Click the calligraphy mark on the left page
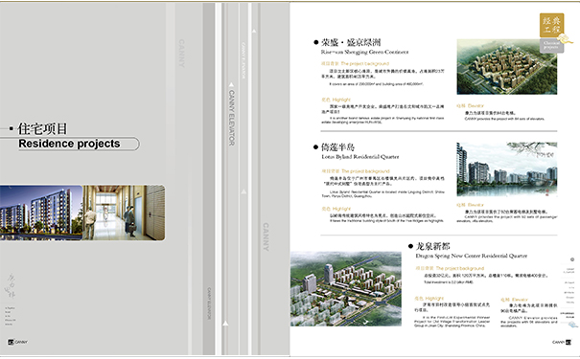 [11, 286]
